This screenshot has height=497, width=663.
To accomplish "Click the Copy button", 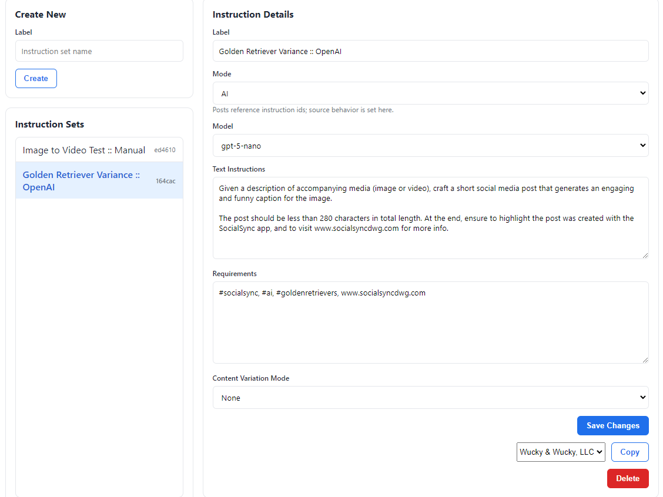I will pos(629,452).
